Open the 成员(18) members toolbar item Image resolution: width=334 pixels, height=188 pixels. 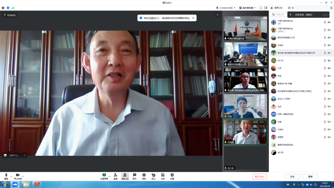click(x=125, y=176)
